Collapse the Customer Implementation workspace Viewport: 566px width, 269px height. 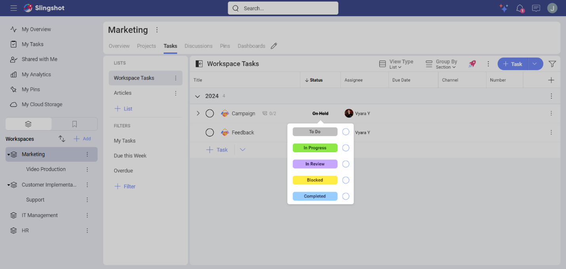(x=9, y=185)
